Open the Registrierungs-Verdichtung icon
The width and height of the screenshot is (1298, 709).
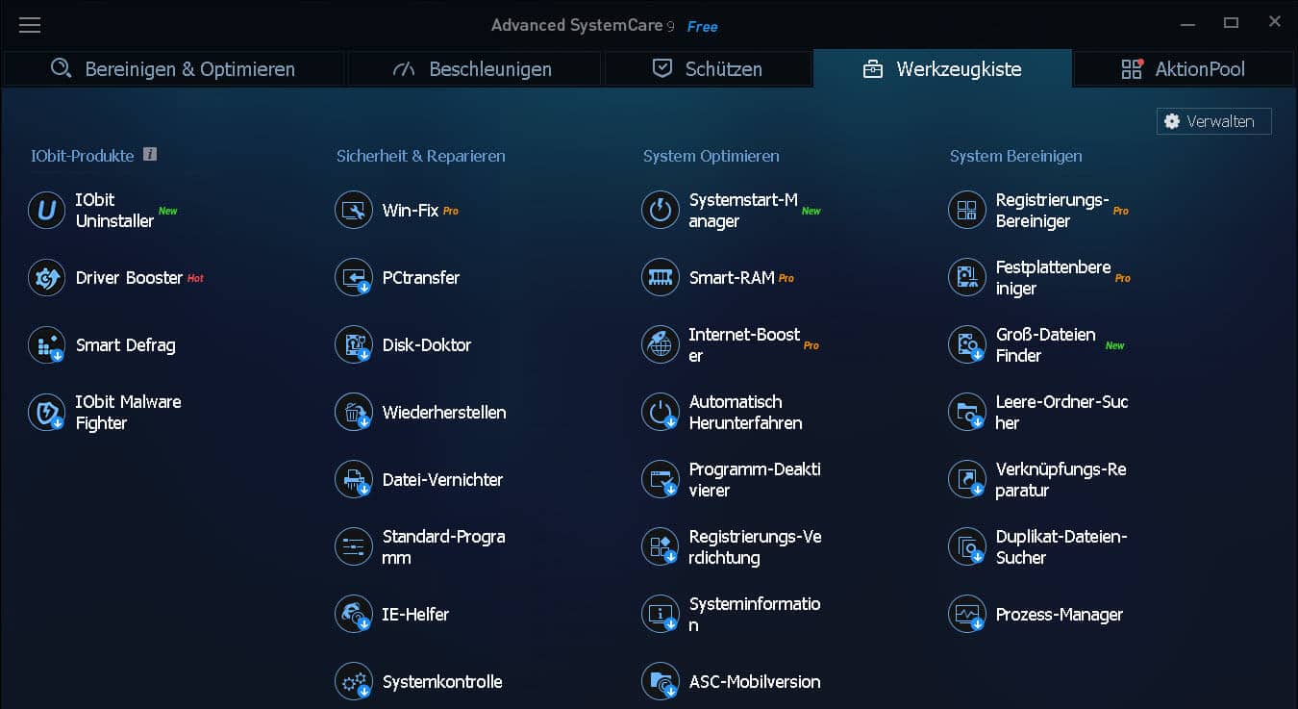(660, 546)
